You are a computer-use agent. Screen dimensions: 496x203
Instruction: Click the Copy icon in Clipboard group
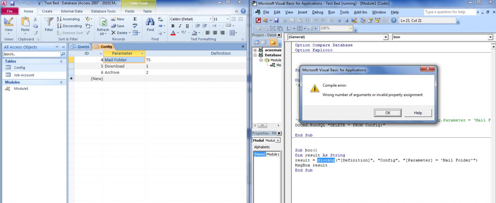click(35, 26)
